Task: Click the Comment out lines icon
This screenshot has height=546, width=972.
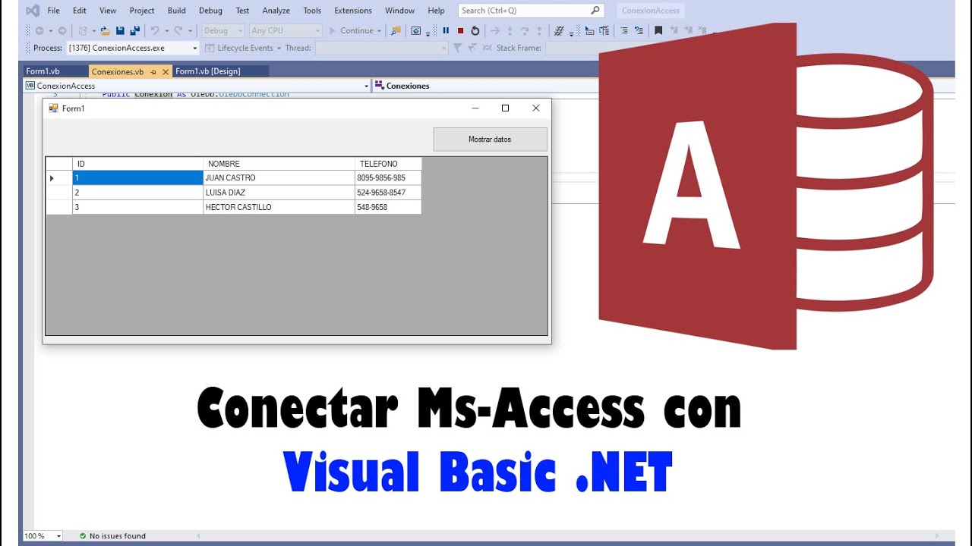Action: click(623, 30)
